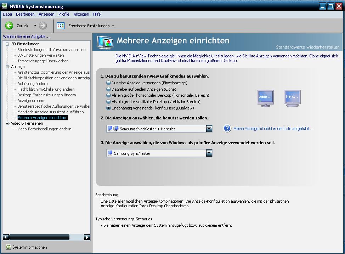Collapse the Video & Fernsehen tree node
The width and height of the screenshot is (345, 254).
click(x=7, y=123)
